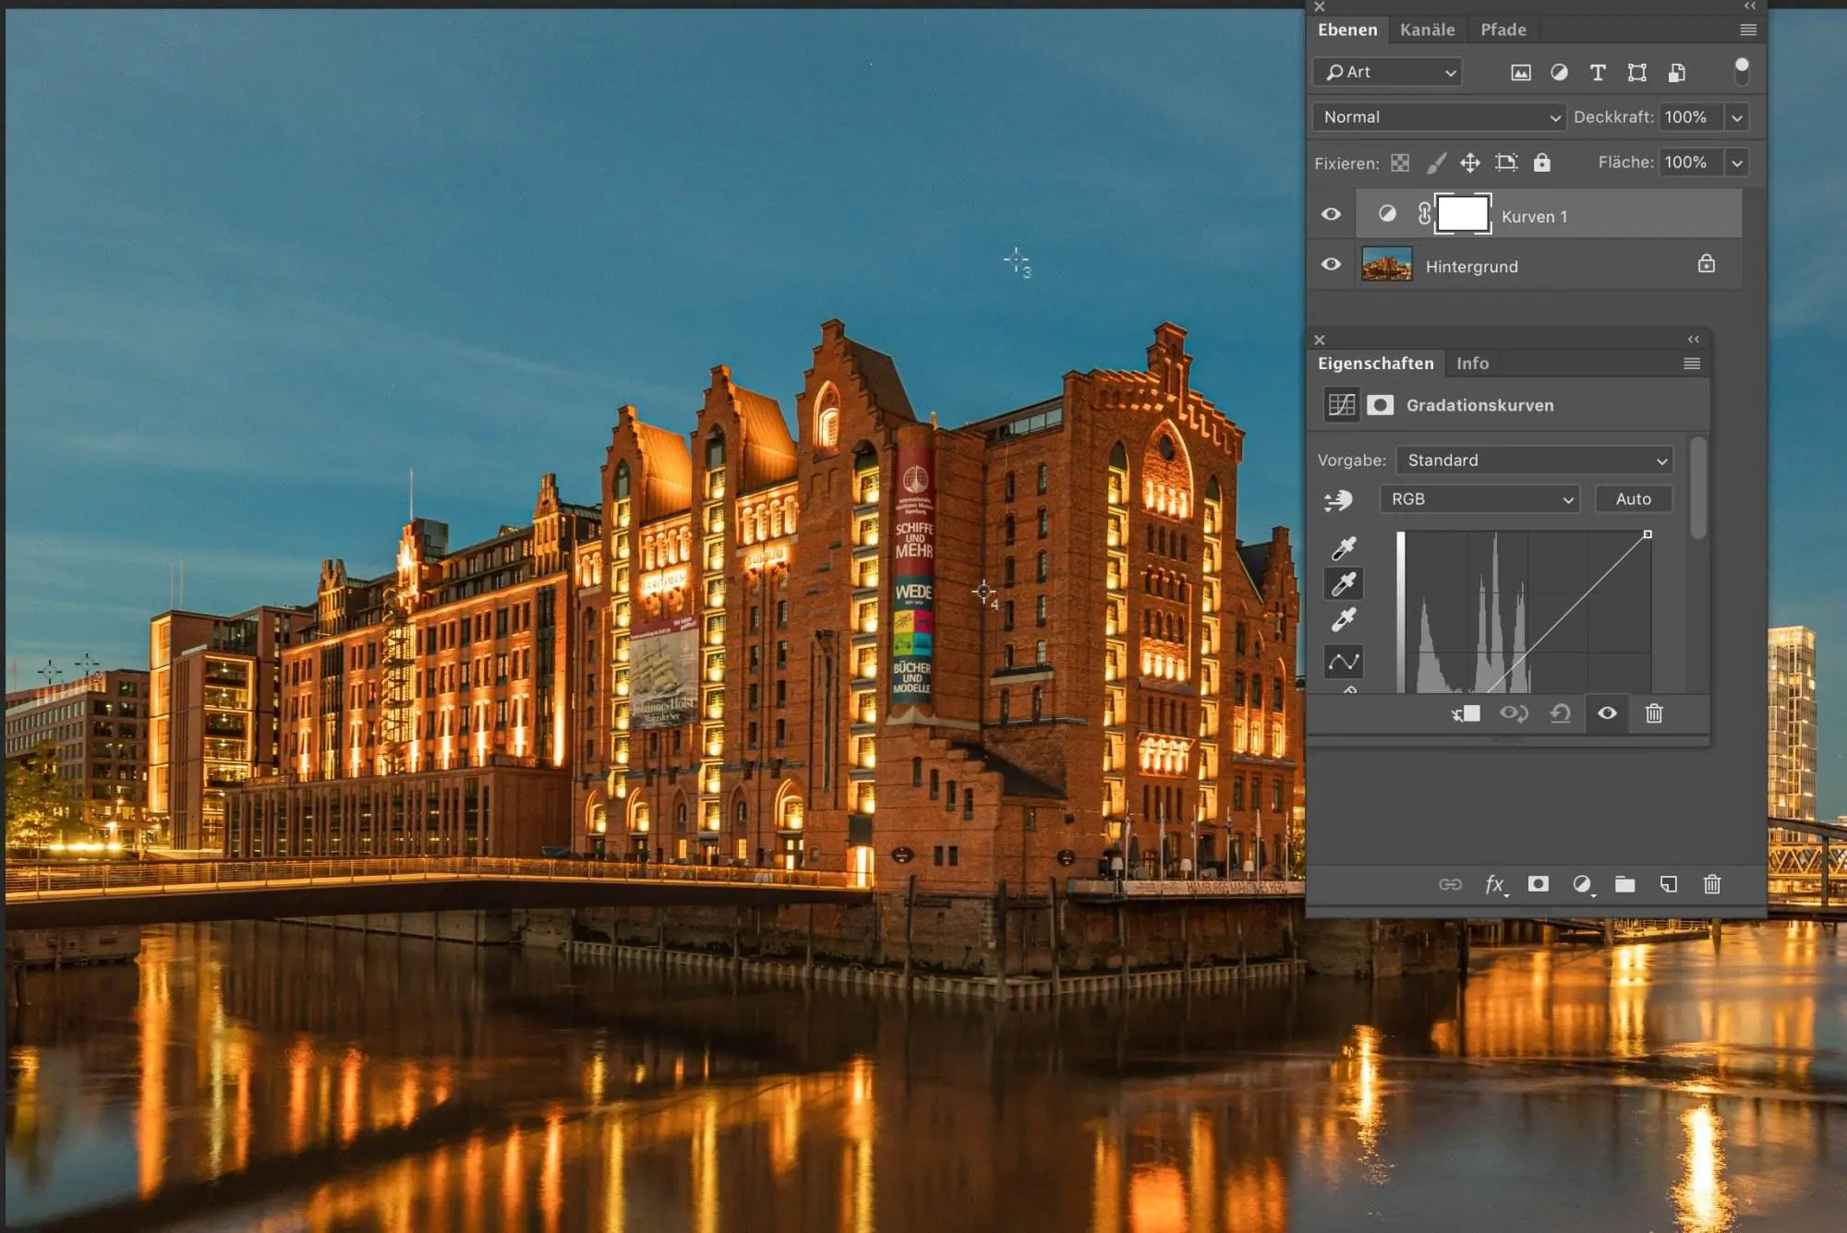Select the Kurven 1 layer mask thumbnail
1847x1233 pixels.
1463,214
